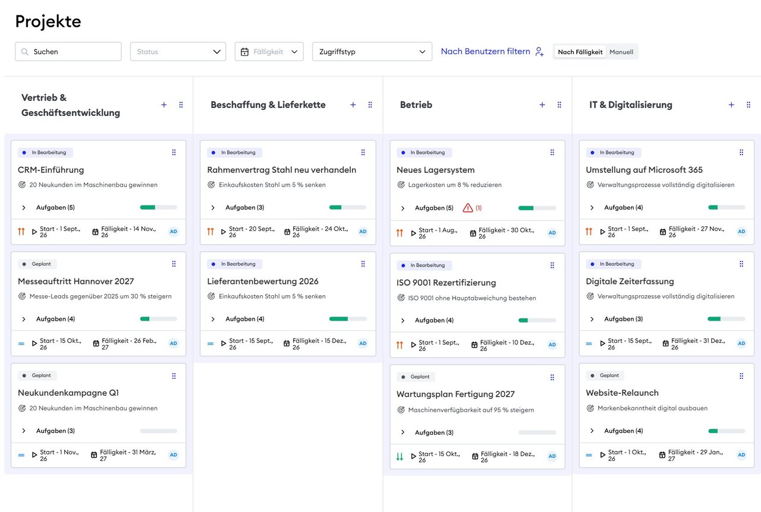
Task: Open menu dots on Website-Relaunch card
Action: pyautogui.click(x=741, y=376)
